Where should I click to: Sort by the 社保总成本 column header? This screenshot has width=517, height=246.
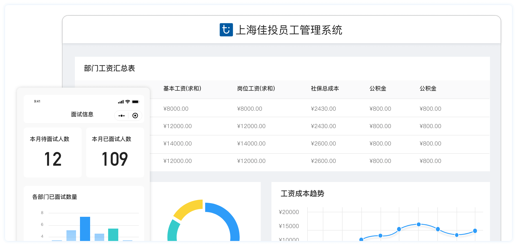click(x=325, y=88)
